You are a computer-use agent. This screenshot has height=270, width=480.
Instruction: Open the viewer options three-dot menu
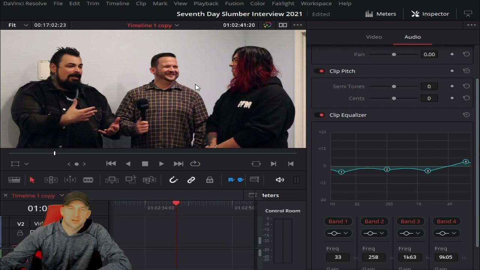click(297, 25)
